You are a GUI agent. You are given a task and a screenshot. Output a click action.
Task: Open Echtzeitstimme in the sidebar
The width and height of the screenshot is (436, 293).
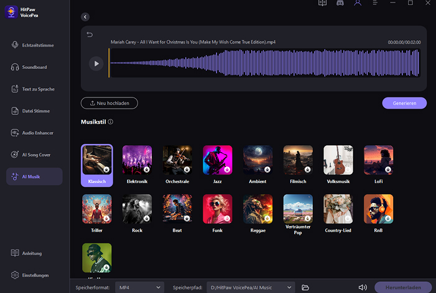(x=34, y=45)
